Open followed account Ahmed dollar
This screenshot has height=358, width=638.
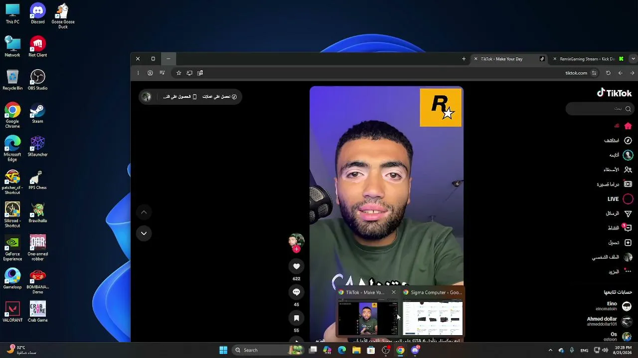click(609, 321)
